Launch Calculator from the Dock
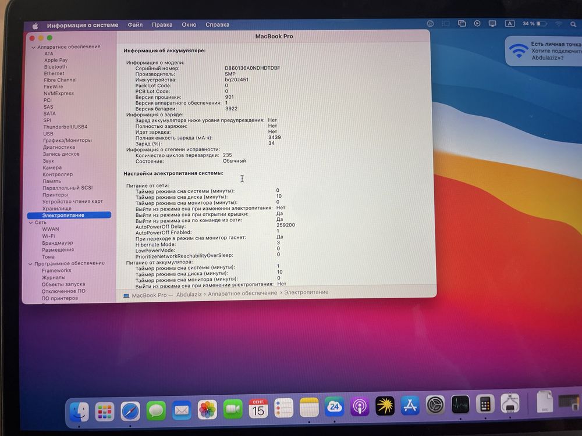 [485, 404]
